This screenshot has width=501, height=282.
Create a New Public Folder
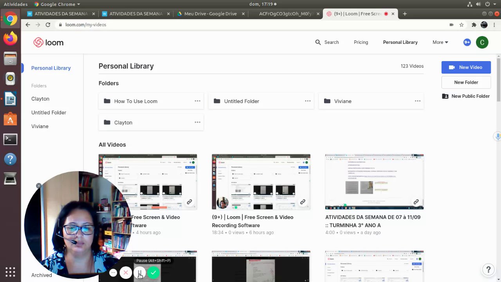pyautogui.click(x=466, y=96)
